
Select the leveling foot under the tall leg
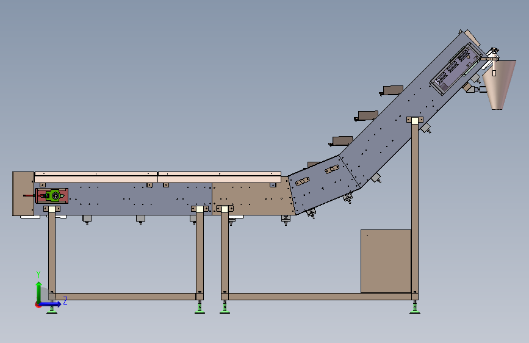click(415, 308)
